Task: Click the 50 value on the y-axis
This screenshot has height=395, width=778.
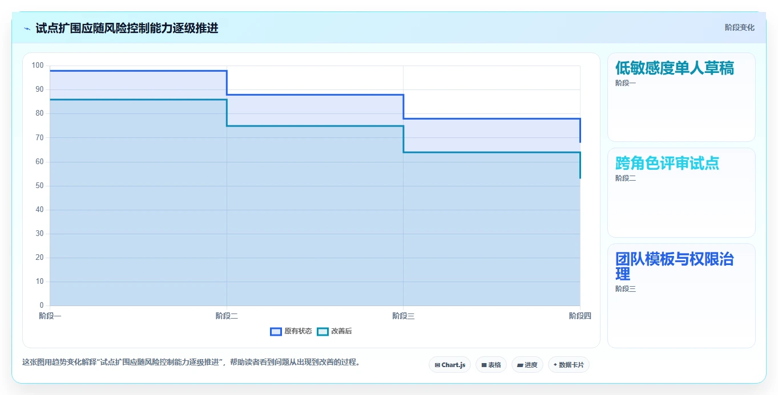Action: (x=39, y=186)
